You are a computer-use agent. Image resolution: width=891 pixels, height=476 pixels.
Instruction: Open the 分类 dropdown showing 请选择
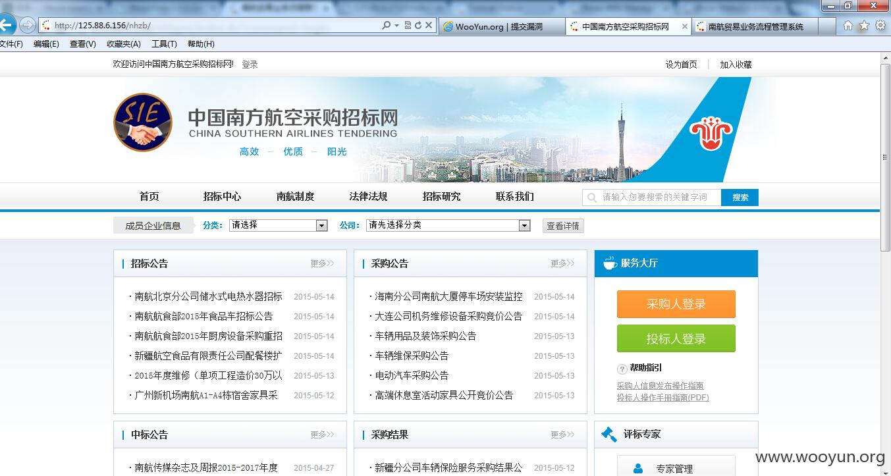[x=278, y=225]
